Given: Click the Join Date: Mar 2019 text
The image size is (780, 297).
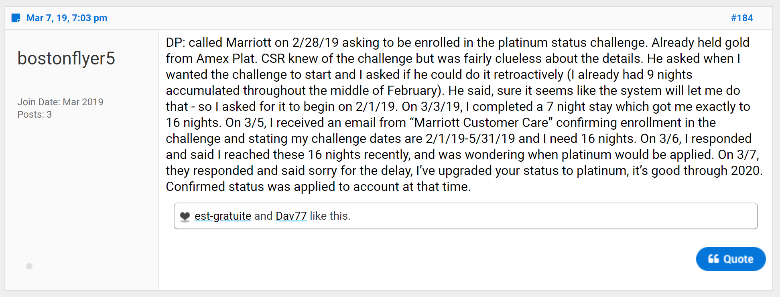Looking at the screenshot, I should (x=60, y=102).
